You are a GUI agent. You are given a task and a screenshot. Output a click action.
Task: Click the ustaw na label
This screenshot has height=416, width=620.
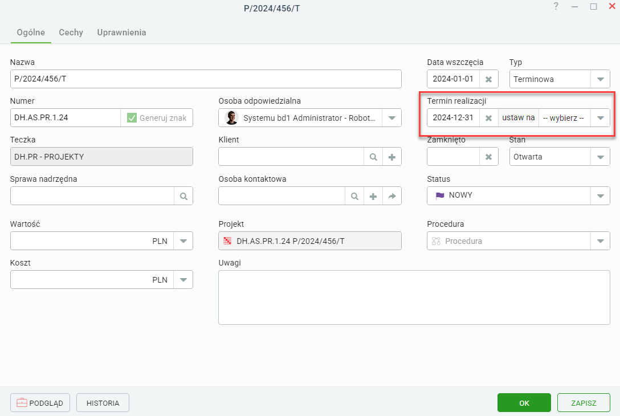point(519,118)
